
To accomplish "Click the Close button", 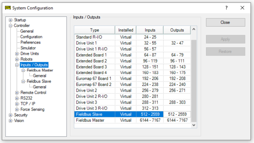I will 226,22.
